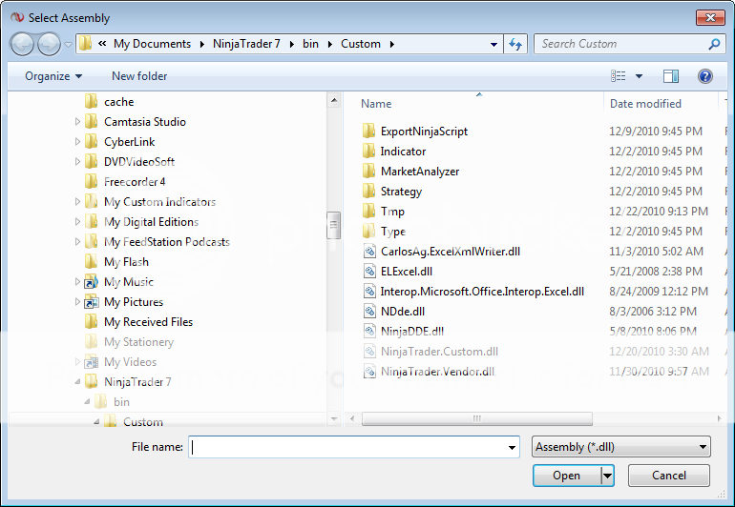The width and height of the screenshot is (735, 507).
Task: Click the Help question mark icon
Action: [x=705, y=76]
